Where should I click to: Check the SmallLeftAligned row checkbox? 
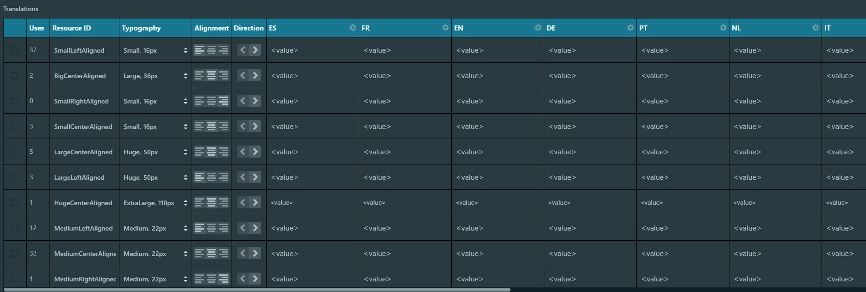14,50
